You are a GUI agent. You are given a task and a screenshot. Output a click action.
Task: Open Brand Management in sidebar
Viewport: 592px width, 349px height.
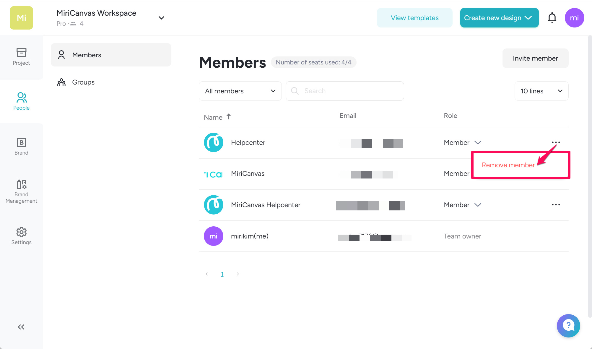pyautogui.click(x=21, y=191)
